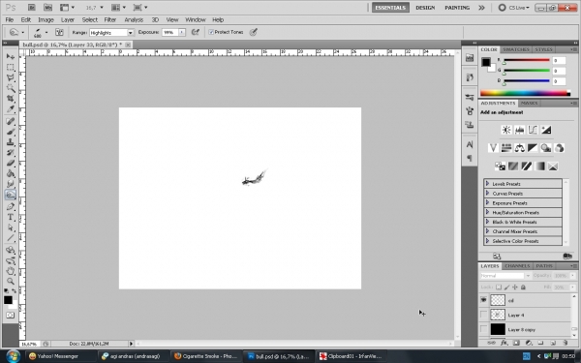
Task: Open the layer blending mode dropdown
Action: click(x=505, y=276)
